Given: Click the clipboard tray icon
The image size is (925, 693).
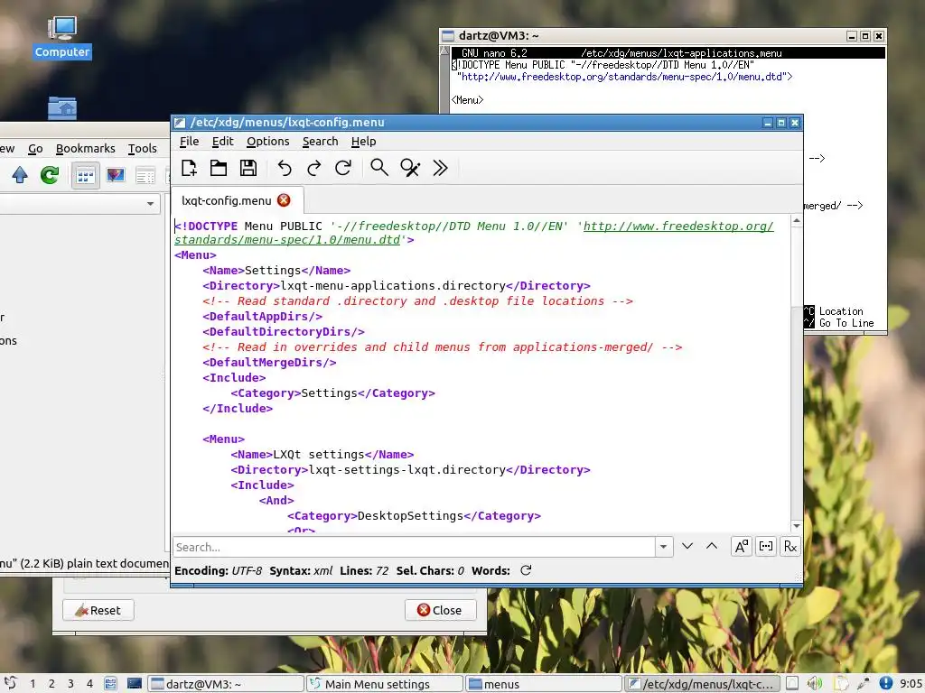Looking at the screenshot, I should click(x=840, y=684).
